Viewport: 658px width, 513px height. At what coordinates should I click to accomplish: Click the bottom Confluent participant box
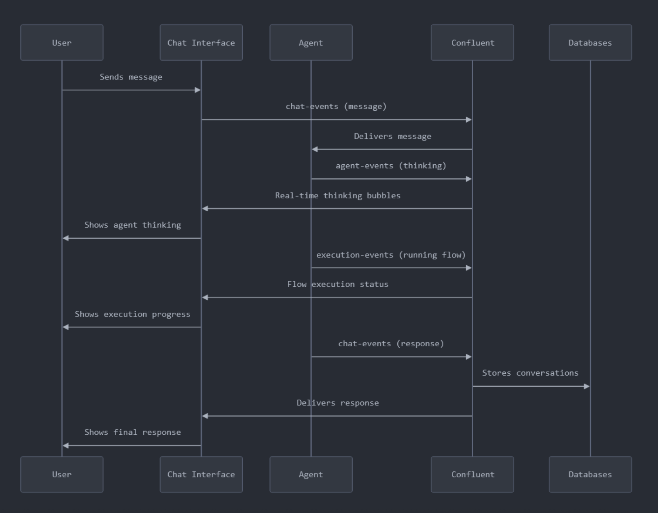click(472, 474)
